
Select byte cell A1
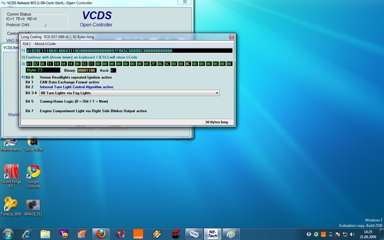click(29, 64)
